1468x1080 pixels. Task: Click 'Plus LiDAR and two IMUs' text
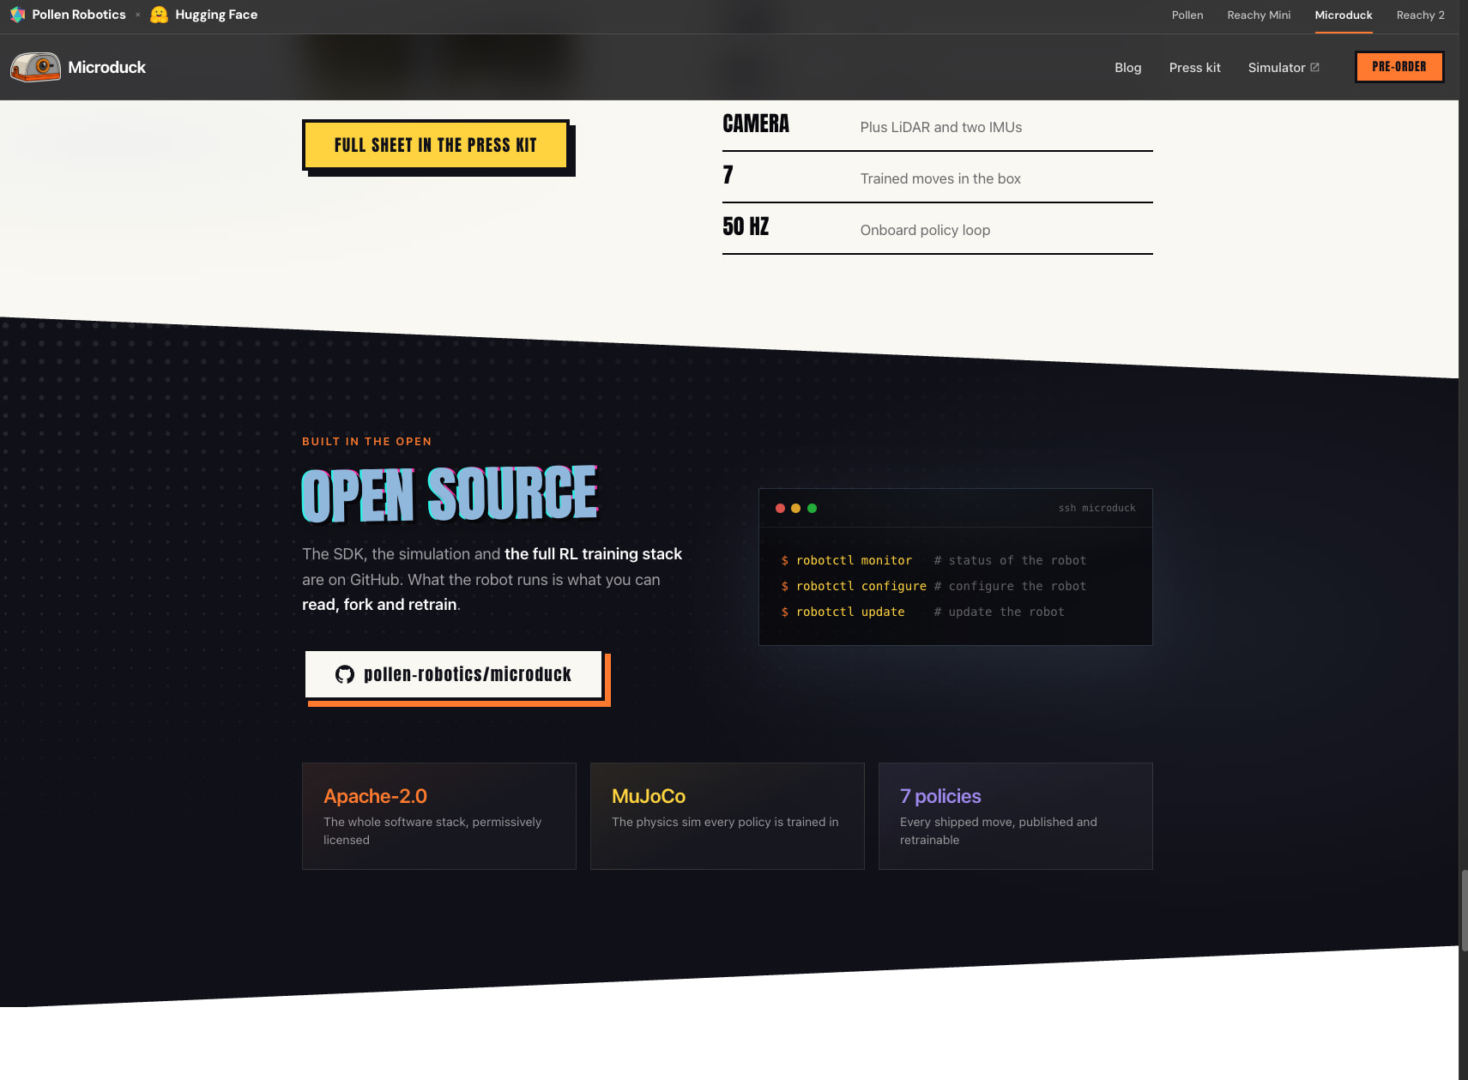(941, 127)
